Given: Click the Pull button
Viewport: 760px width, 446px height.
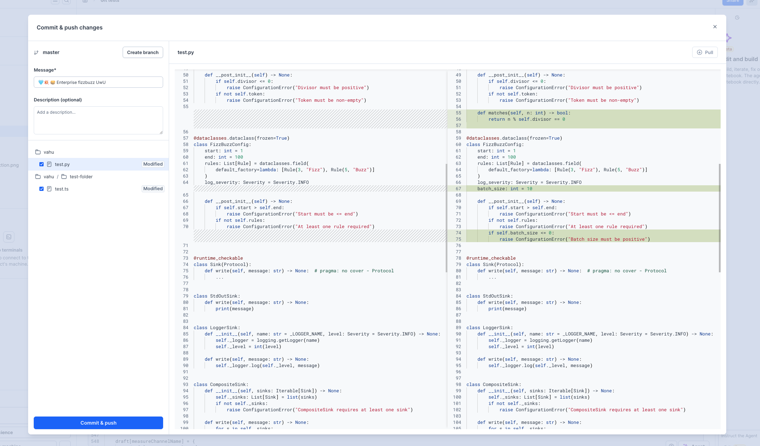Looking at the screenshot, I should 705,52.
